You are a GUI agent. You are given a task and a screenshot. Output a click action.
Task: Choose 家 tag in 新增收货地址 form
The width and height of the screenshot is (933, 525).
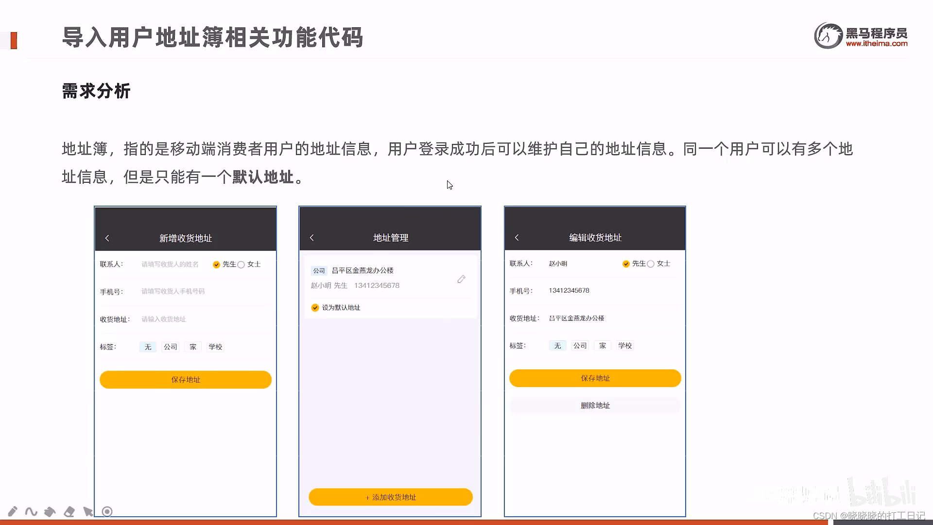pos(193,347)
